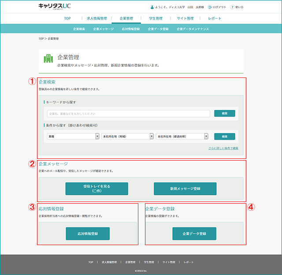Viewport: 282px width, 275px height.
Task: Click the 企業検索 section heading
Action: tap(47, 82)
